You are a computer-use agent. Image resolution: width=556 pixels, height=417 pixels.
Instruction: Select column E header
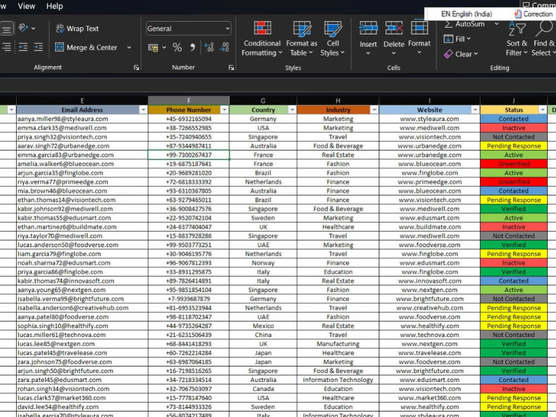[82, 101]
